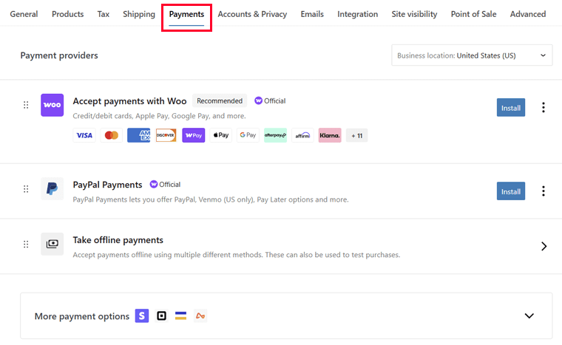This screenshot has width=562, height=345.
Task: Click the More payment options label
Action: (x=82, y=316)
